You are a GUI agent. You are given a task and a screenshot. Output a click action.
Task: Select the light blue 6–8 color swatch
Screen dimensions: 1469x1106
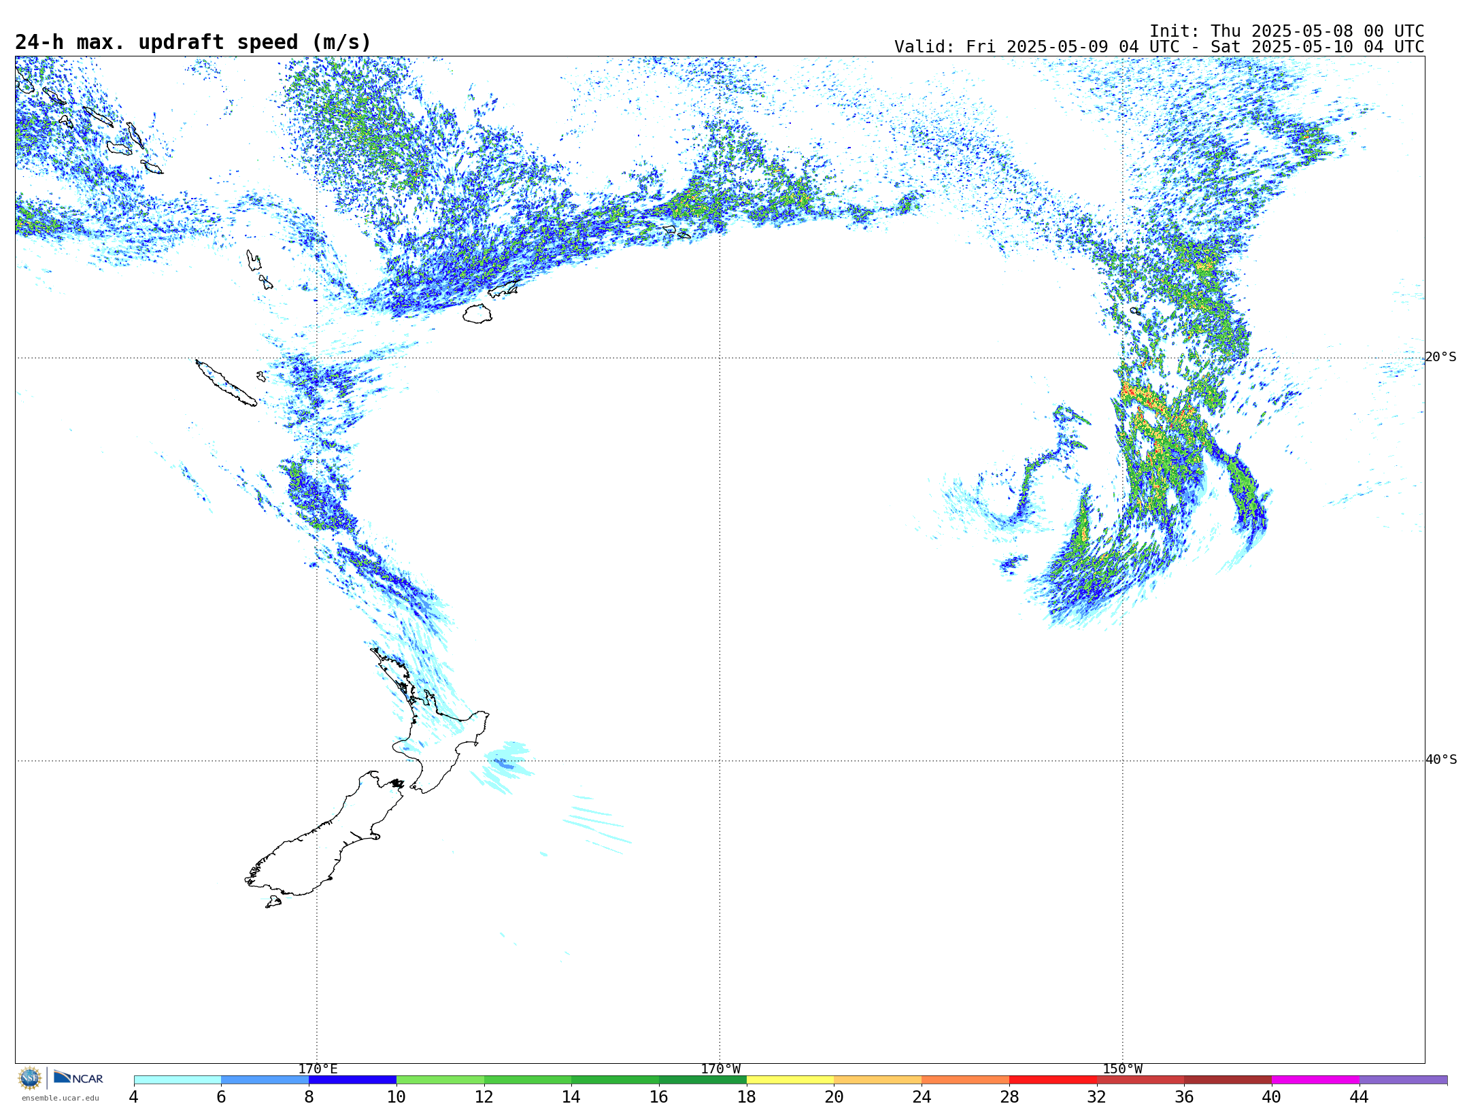pyautogui.click(x=265, y=1080)
